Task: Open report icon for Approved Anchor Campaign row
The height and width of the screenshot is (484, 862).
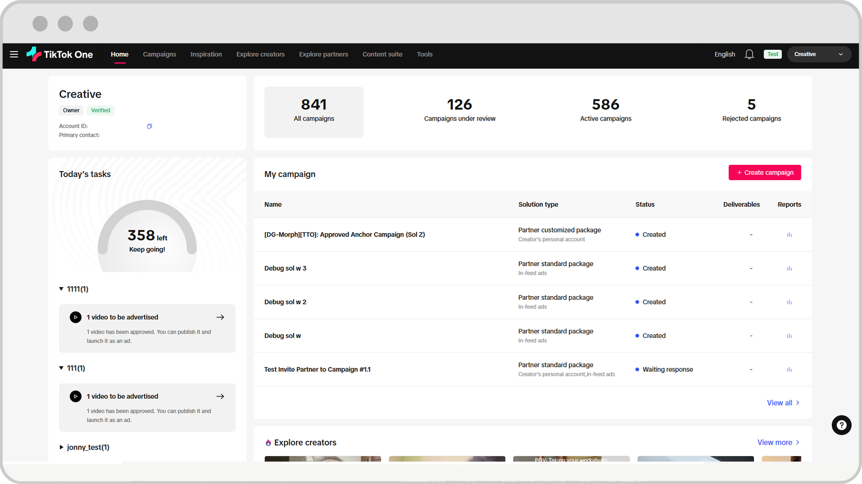Action: point(789,235)
